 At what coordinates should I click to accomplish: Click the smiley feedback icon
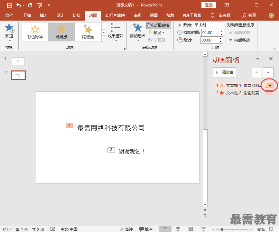(x=271, y=15)
